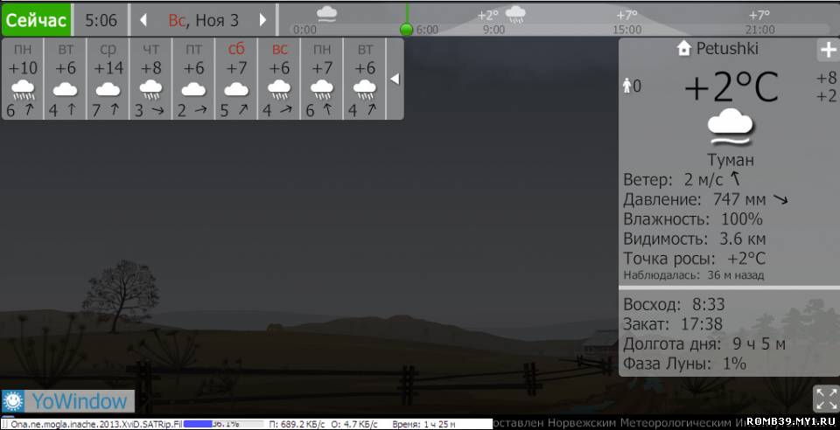
Task: Click the feels-like person icon
Action: pos(626,86)
